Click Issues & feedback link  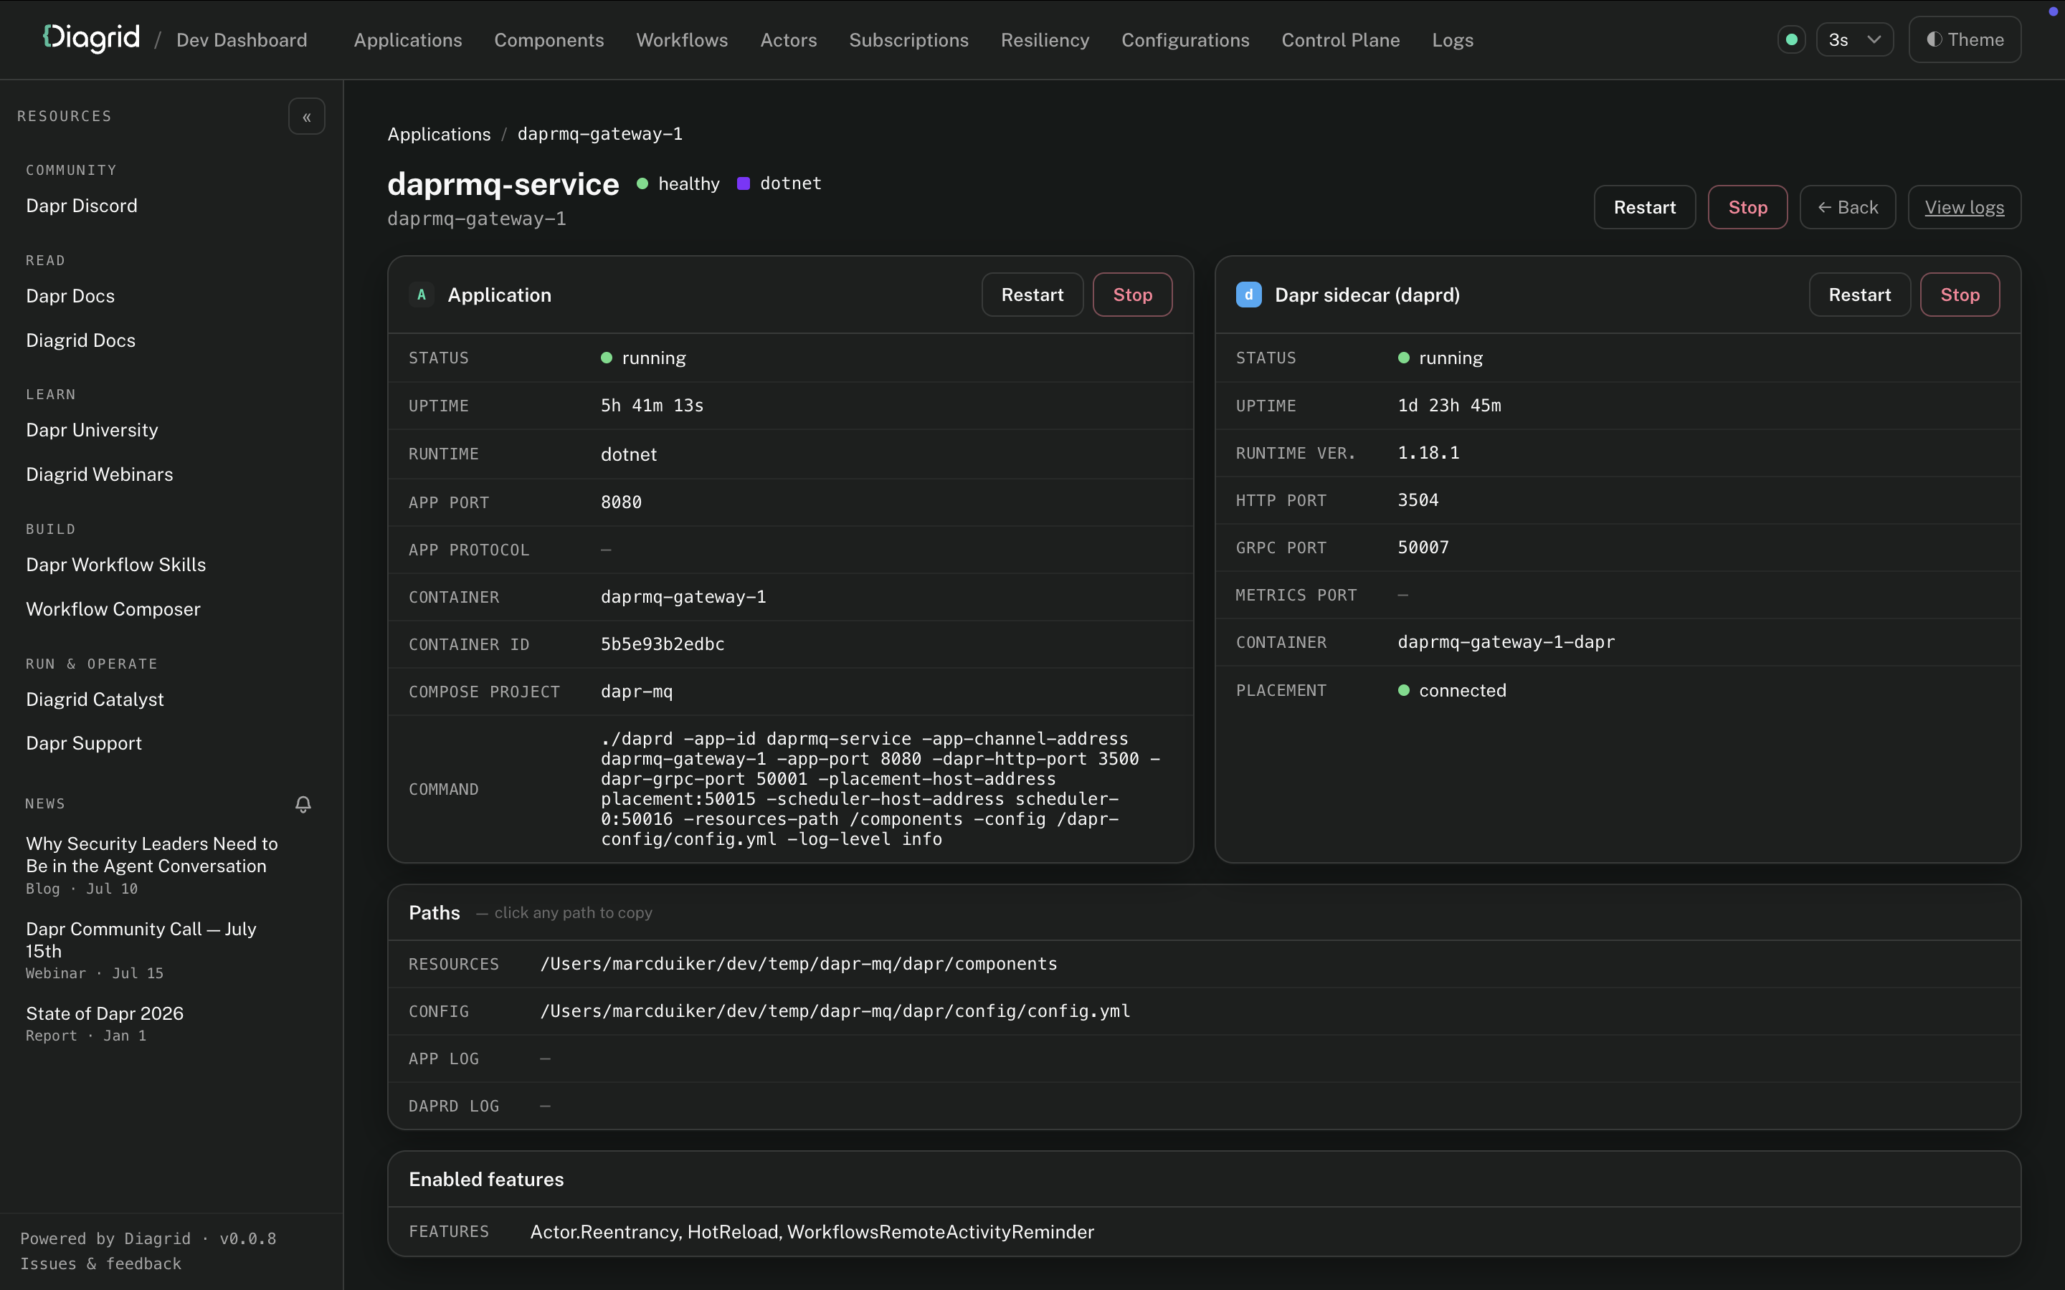tap(100, 1263)
